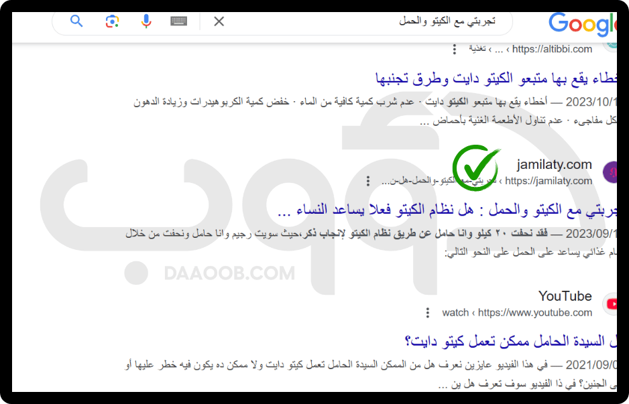The height and width of the screenshot is (404, 629).
Task: Click the red YouTube favicon
Action: [611, 304]
